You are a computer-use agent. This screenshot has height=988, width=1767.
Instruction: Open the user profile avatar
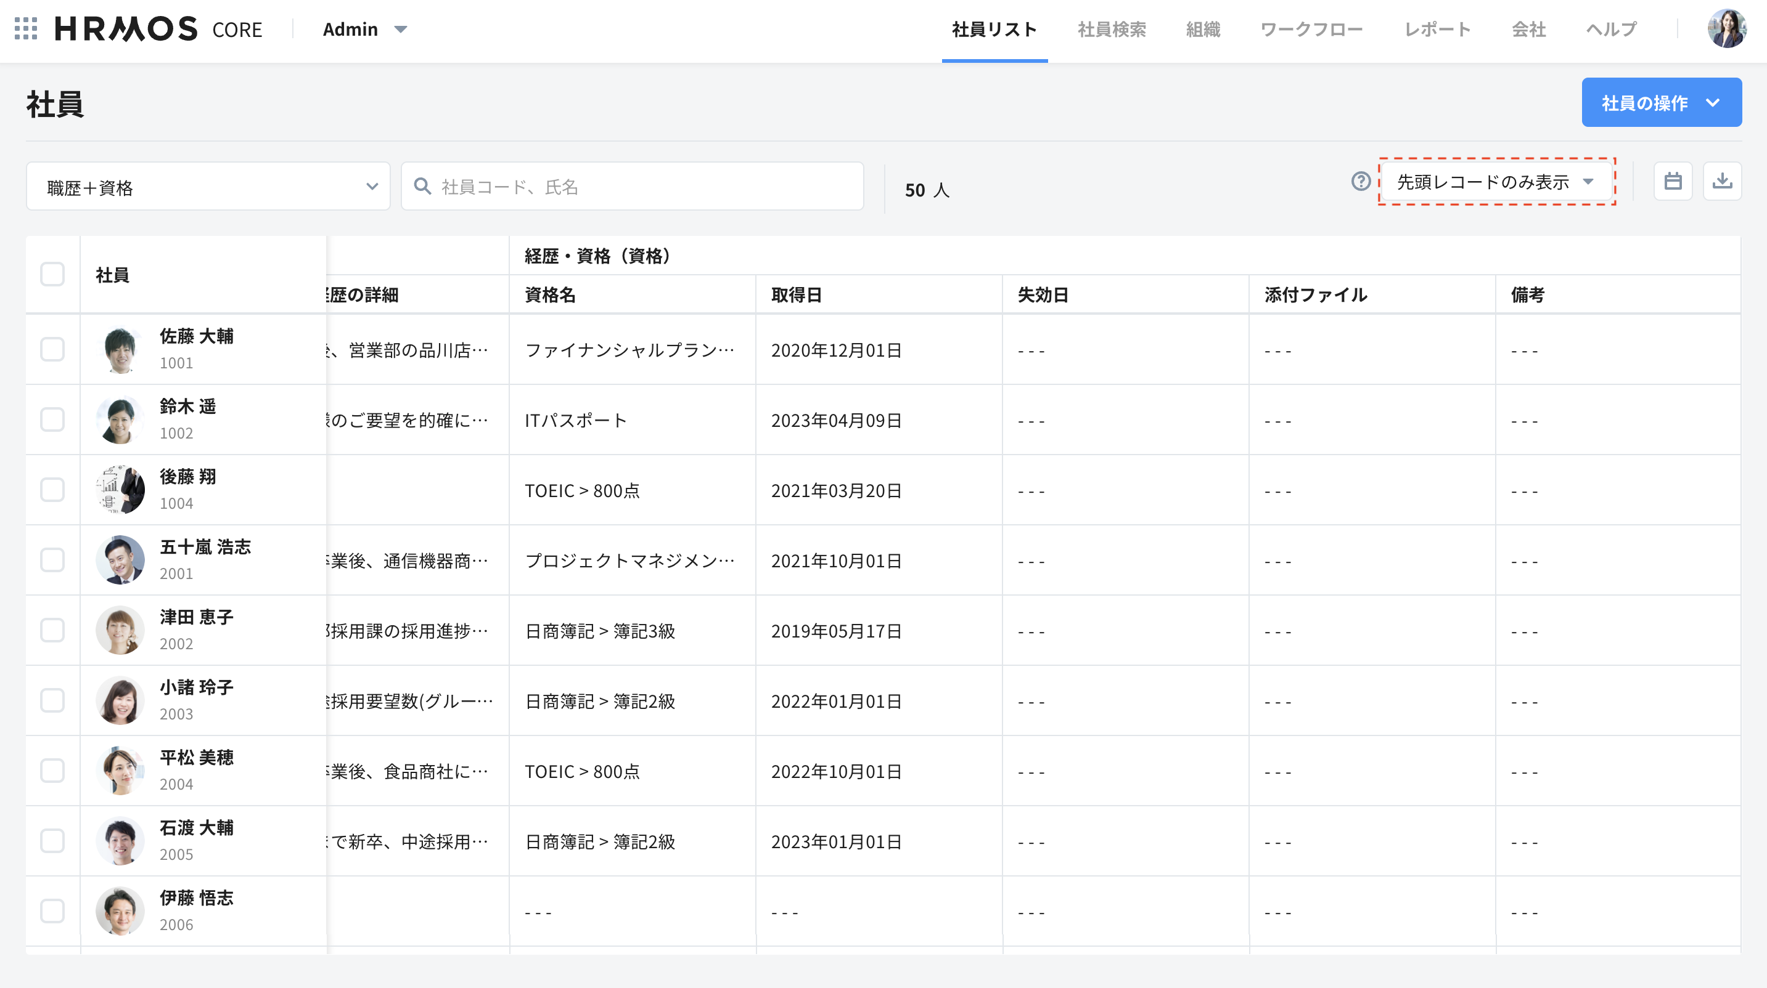(1726, 29)
